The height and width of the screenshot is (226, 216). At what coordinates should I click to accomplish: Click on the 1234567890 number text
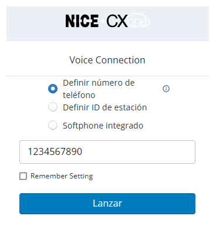pos(55,151)
